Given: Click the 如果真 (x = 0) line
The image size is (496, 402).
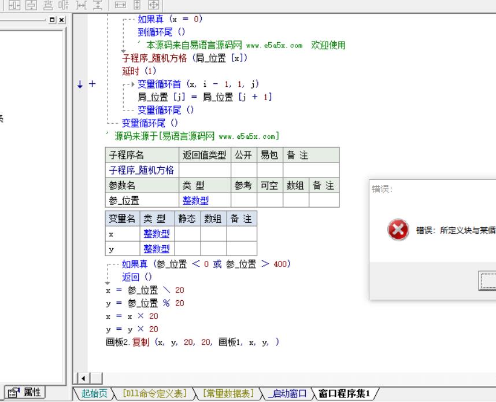Looking at the screenshot, I should (170, 19).
